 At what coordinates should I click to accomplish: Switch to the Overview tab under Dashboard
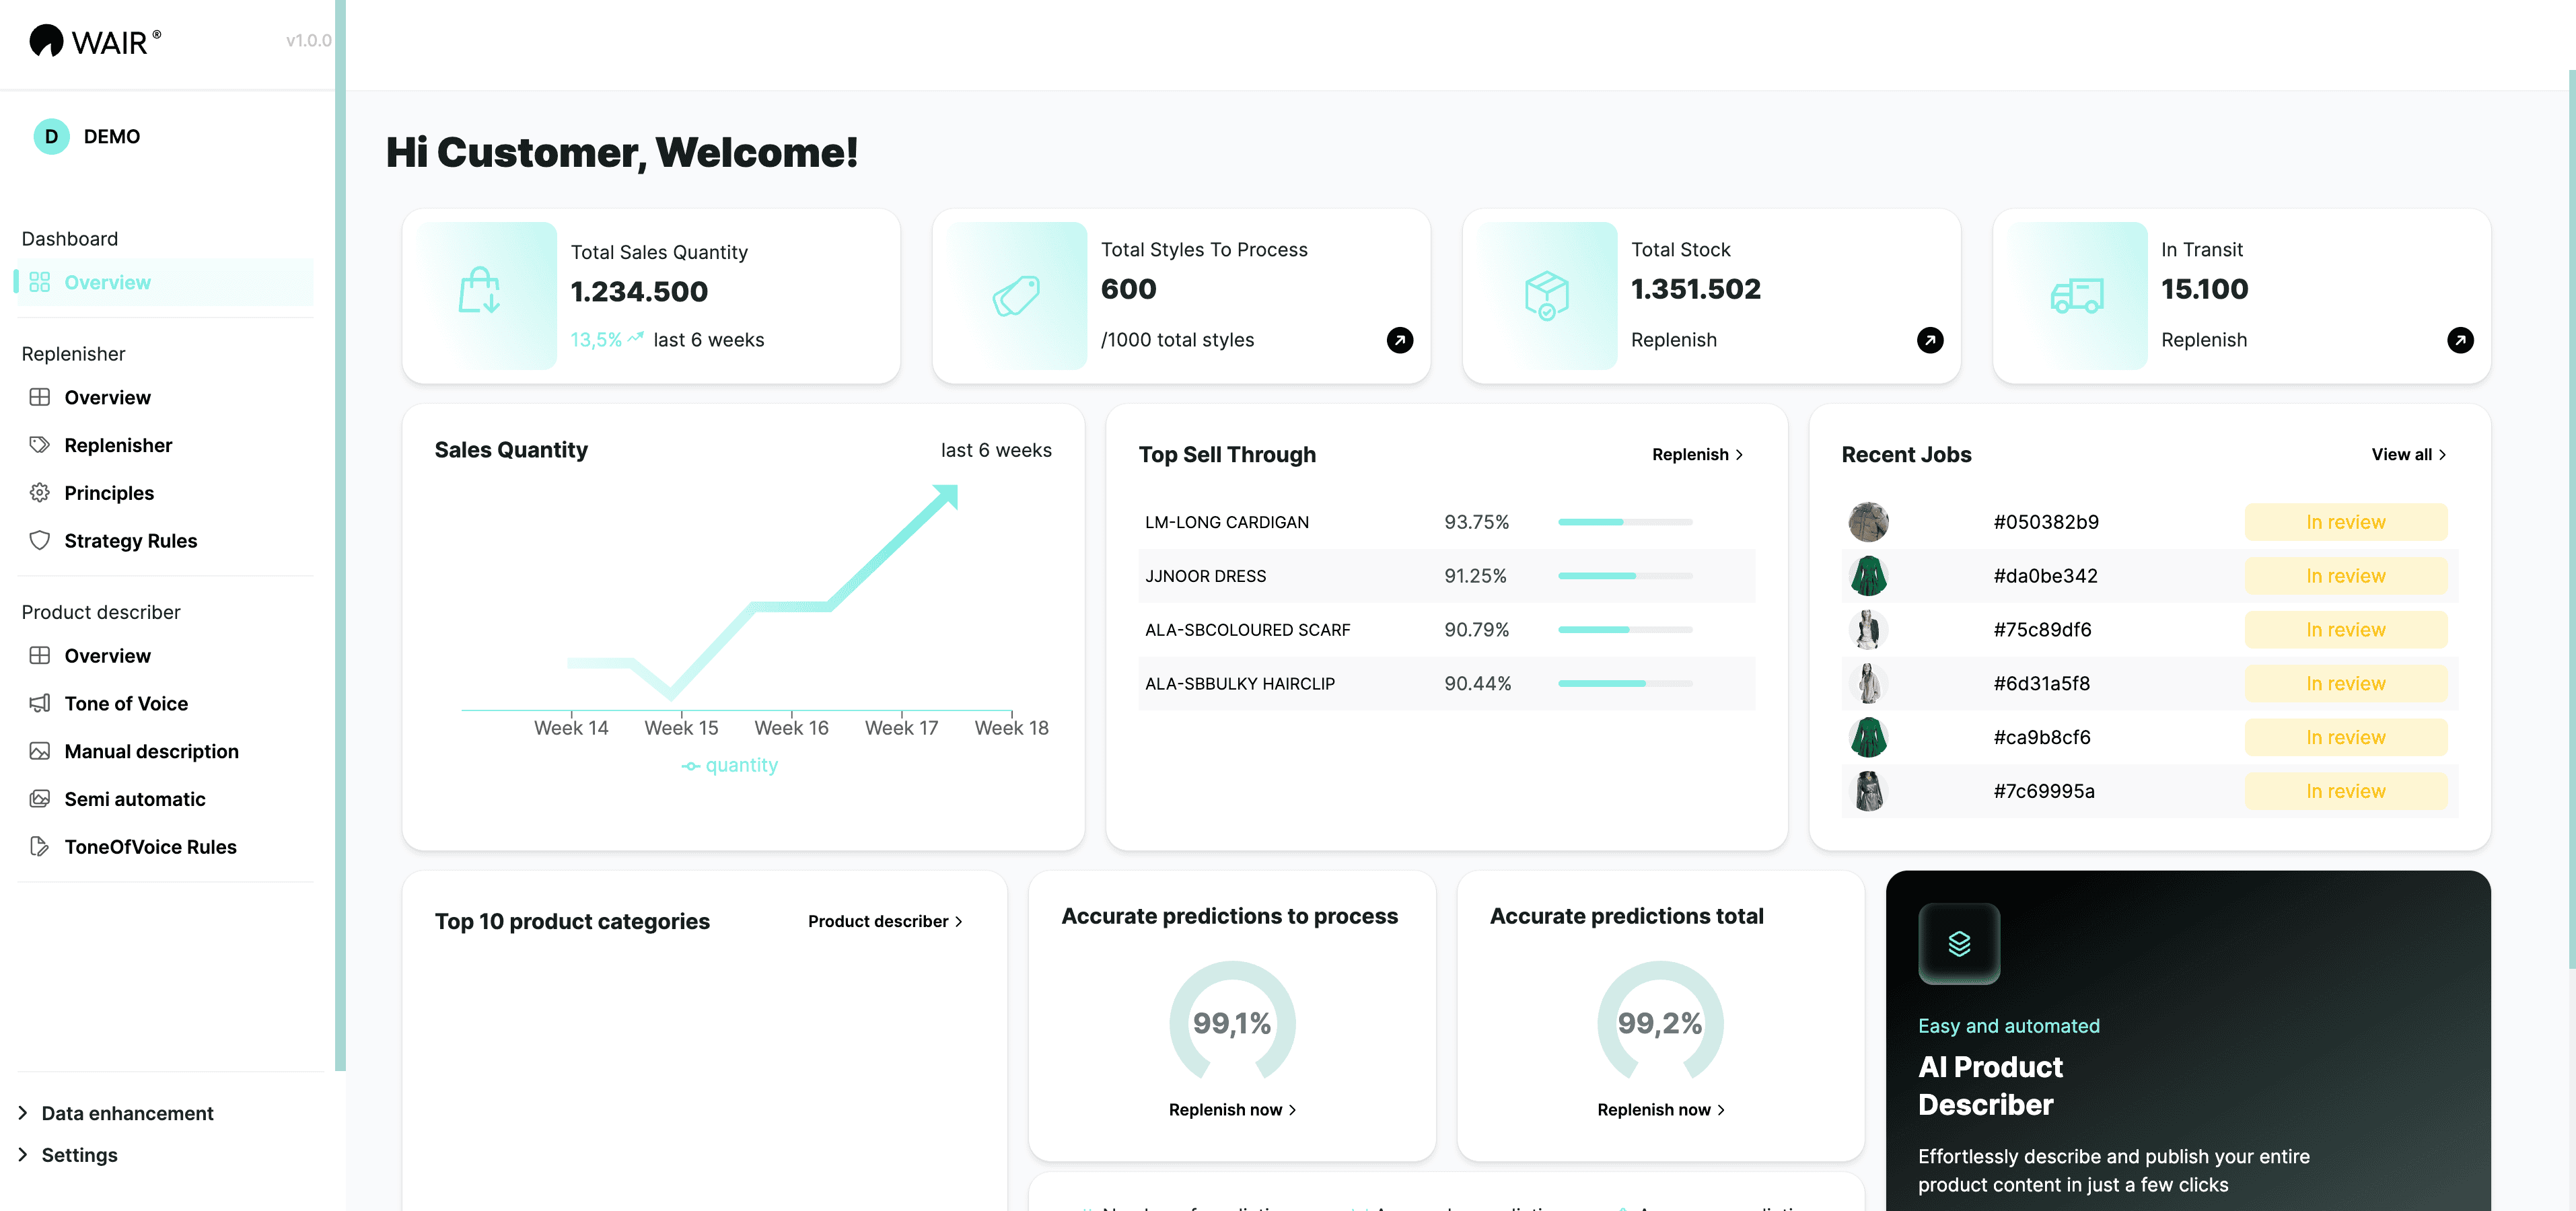(x=108, y=282)
